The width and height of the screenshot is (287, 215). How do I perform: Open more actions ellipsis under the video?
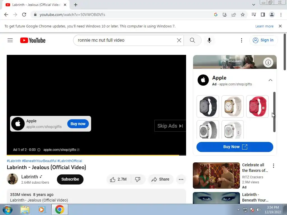pos(181,179)
